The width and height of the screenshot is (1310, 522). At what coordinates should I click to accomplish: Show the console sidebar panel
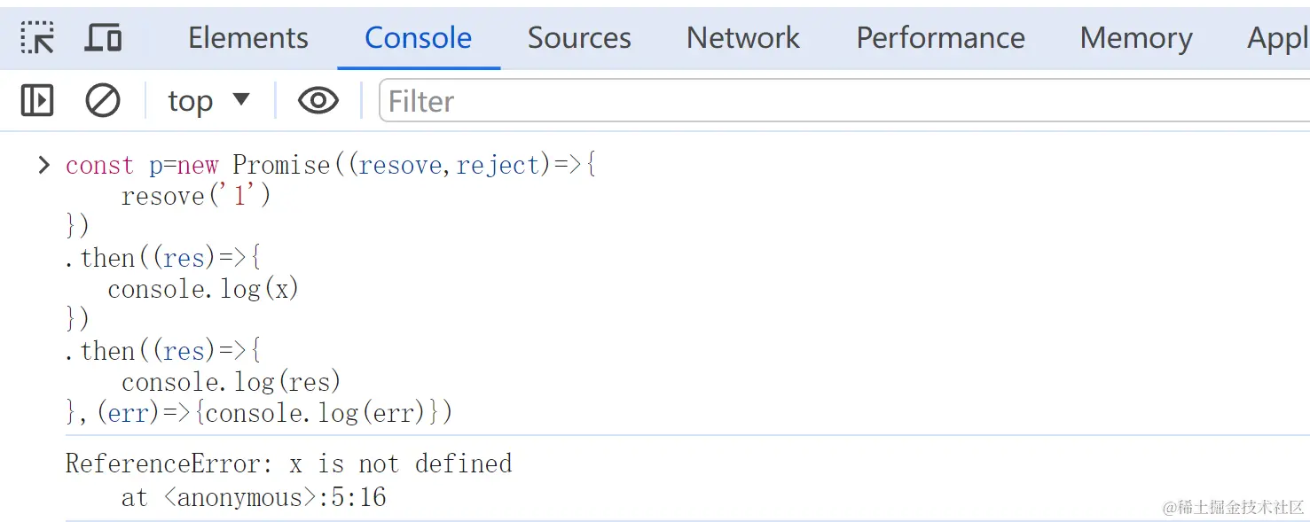[37, 101]
